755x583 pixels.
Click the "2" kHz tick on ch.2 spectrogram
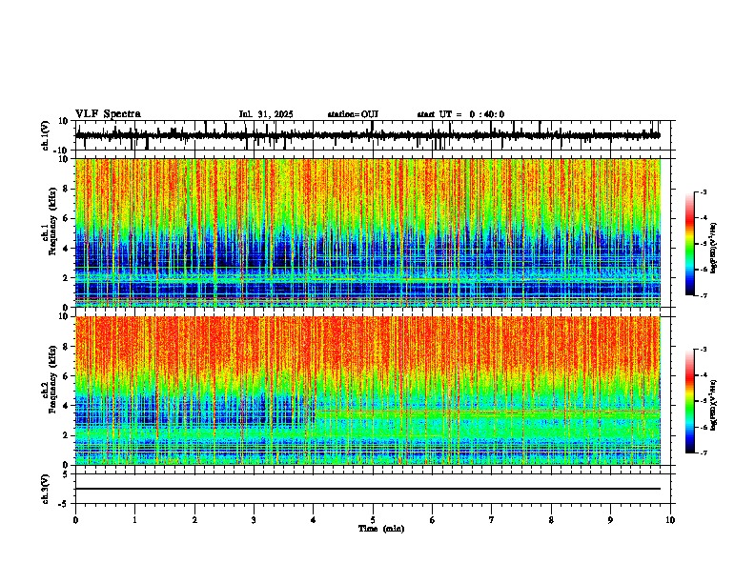67,435
